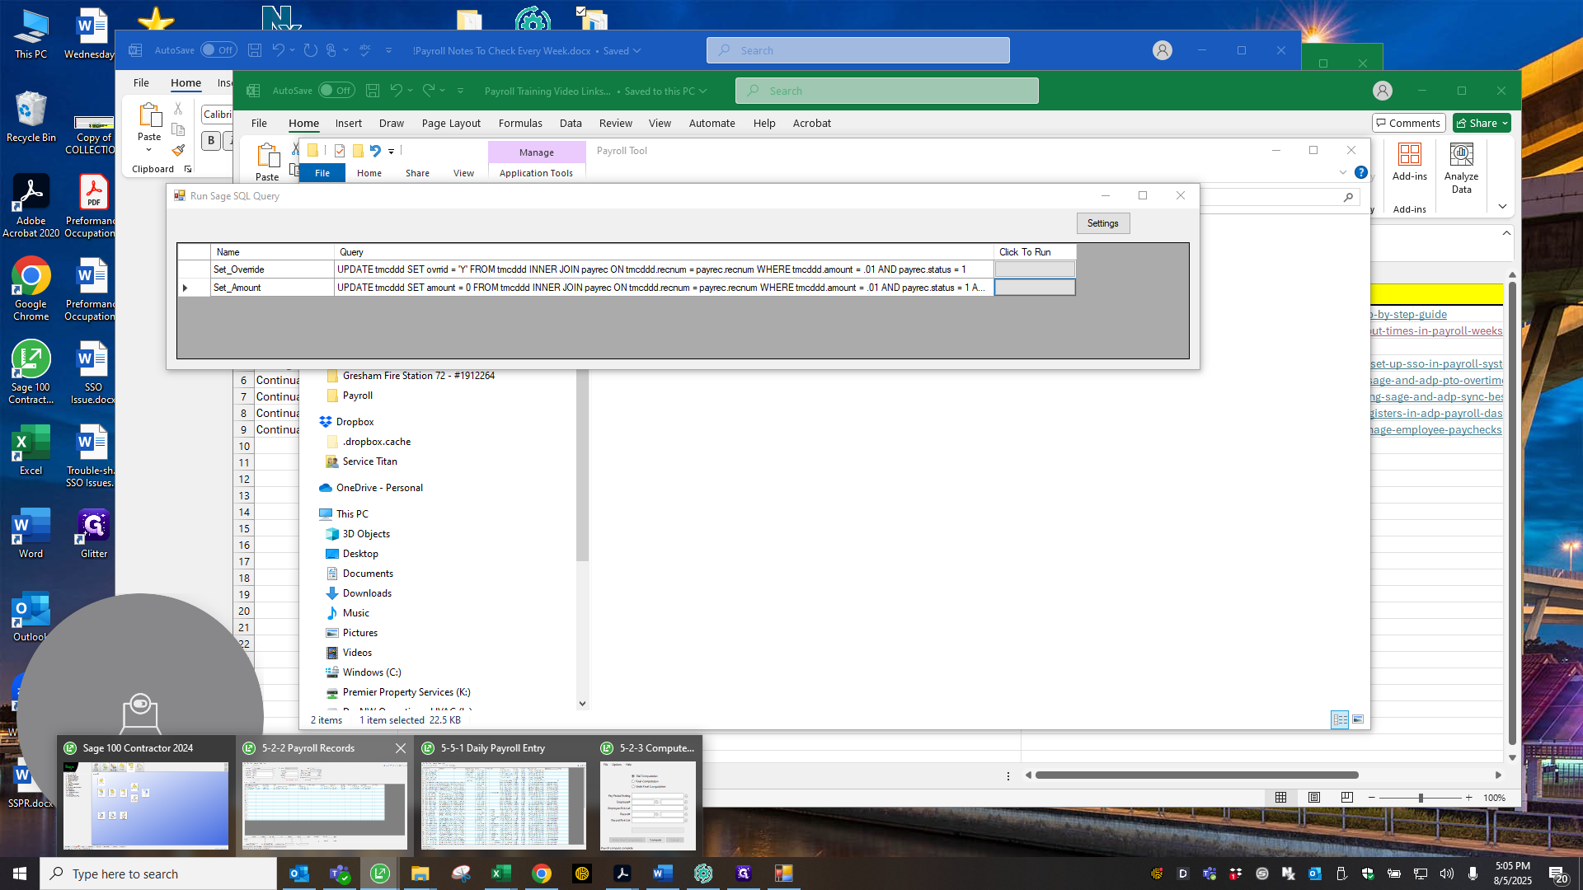Open the Formulas ribbon tab

(520, 124)
